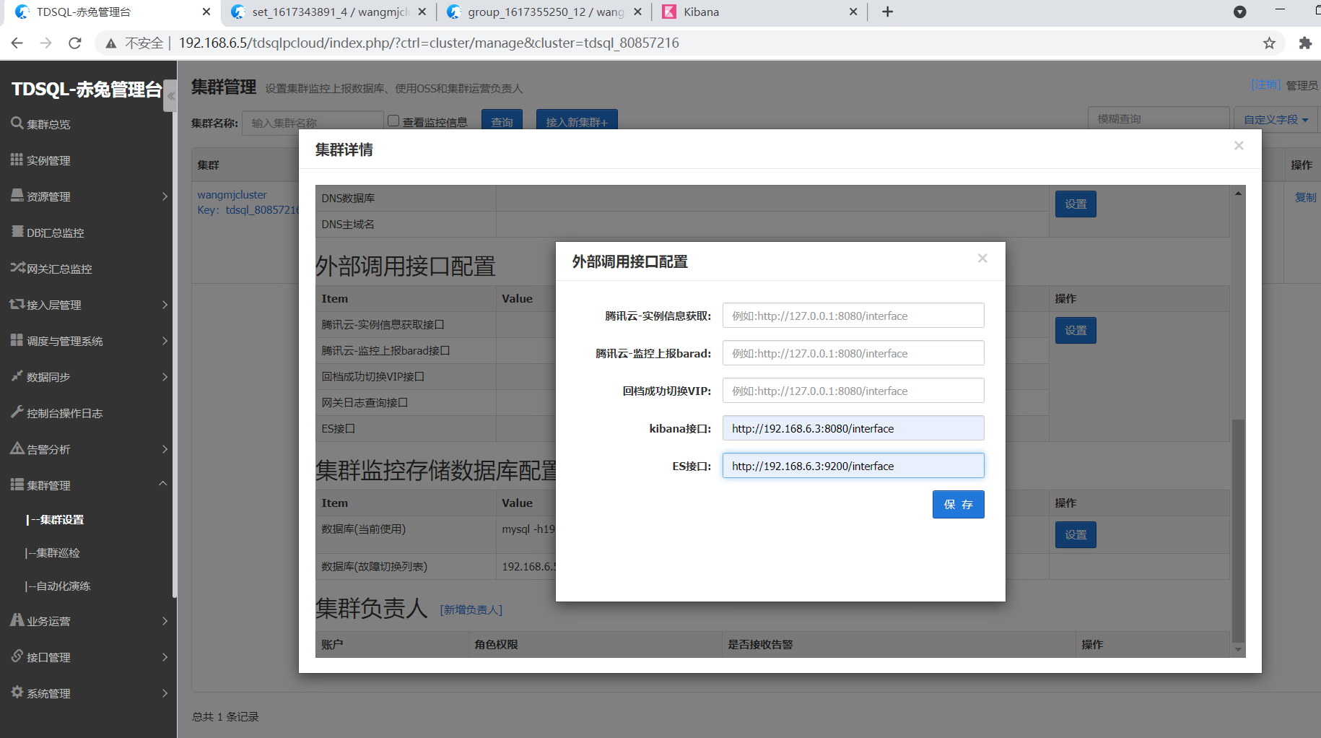Open 实例管理 in the sidebar
Screen dimensions: 1321x738
48,160
